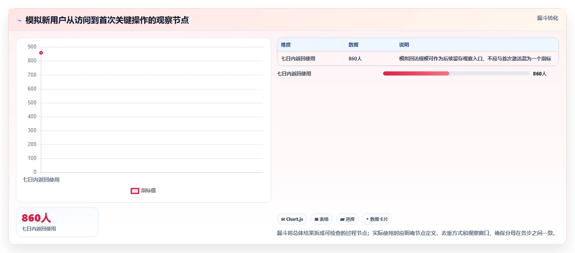Click the 860人 table cell
This screenshot has height=253, width=575.
tap(355, 59)
